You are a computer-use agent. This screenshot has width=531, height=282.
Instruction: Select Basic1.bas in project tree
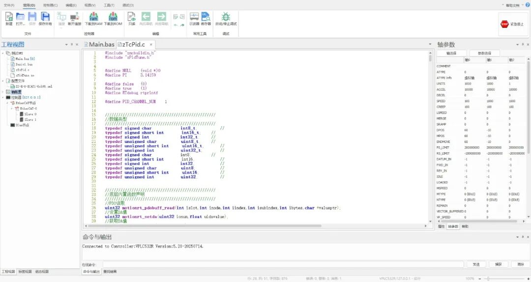(24, 64)
